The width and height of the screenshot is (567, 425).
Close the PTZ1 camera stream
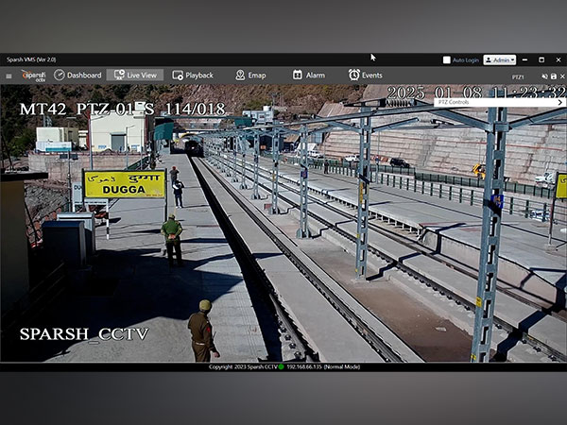pyautogui.click(x=562, y=76)
